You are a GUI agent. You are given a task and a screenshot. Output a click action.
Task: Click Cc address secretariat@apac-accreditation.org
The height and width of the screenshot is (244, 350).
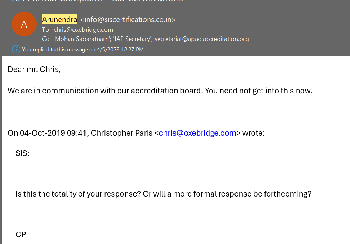(201, 39)
